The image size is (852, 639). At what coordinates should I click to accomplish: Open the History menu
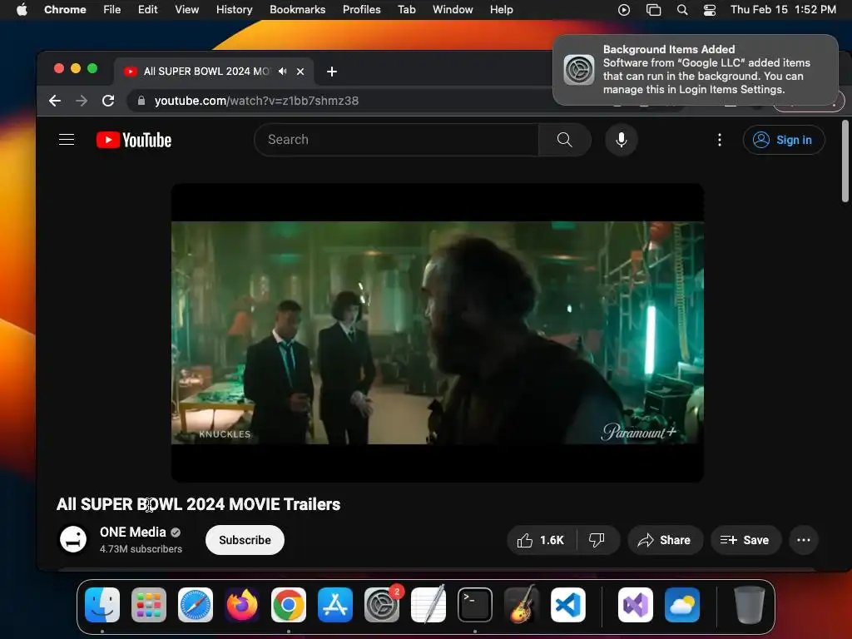pyautogui.click(x=234, y=9)
